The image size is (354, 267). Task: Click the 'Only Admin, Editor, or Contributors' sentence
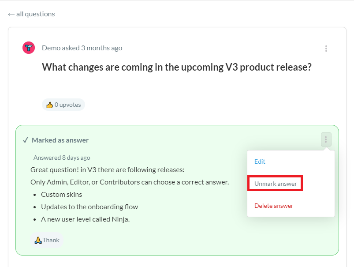click(x=129, y=182)
